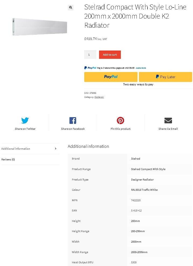Click the Width Range value 2000-2099mm
Viewport: 193px width, 266px height.
[x=139, y=252]
